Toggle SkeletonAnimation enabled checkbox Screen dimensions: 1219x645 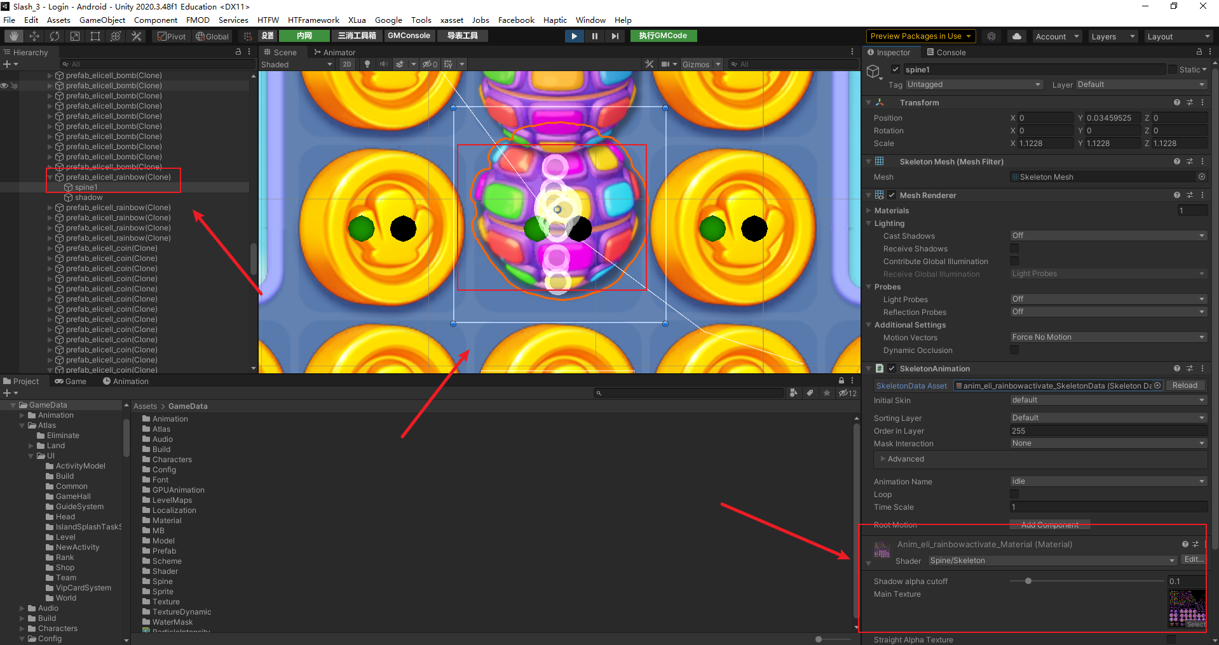tap(892, 368)
